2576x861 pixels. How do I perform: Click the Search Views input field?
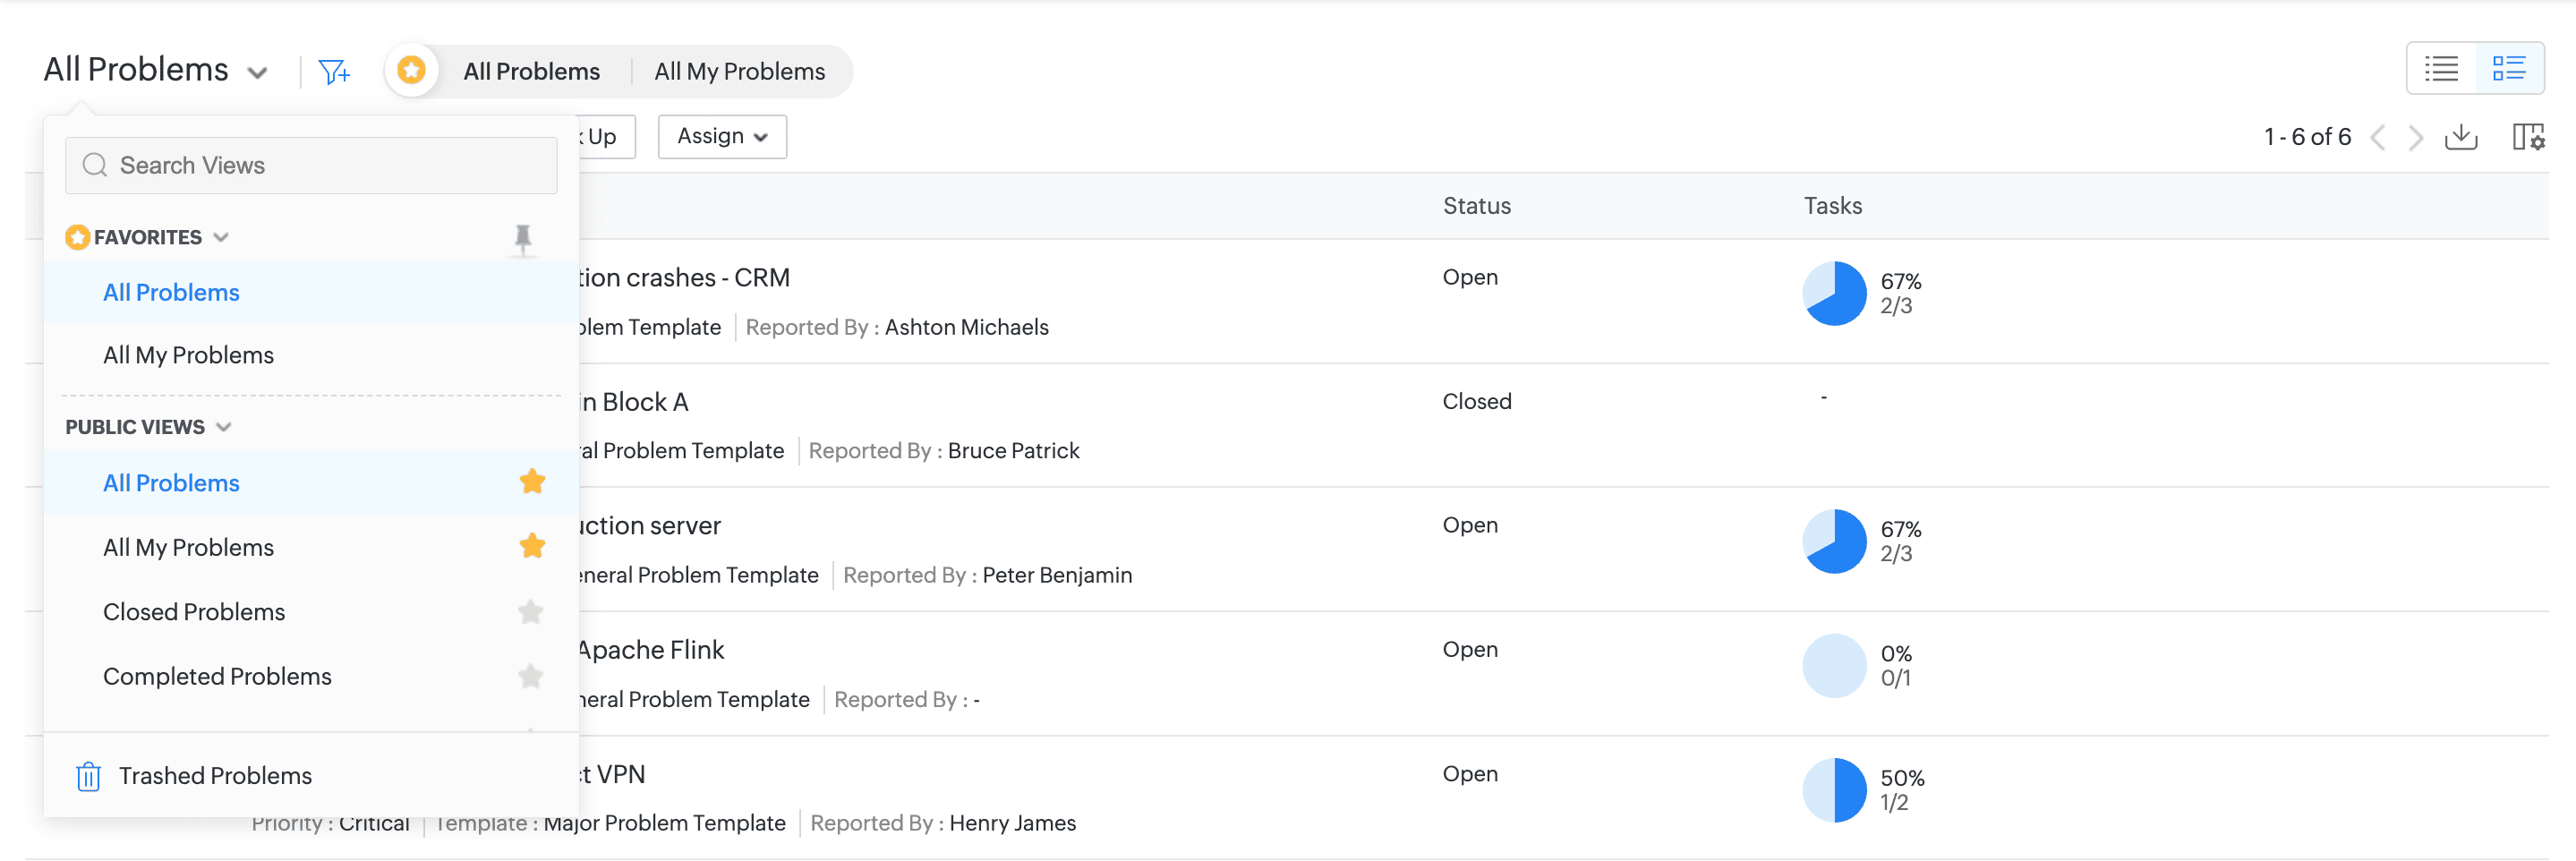coord(311,166)
